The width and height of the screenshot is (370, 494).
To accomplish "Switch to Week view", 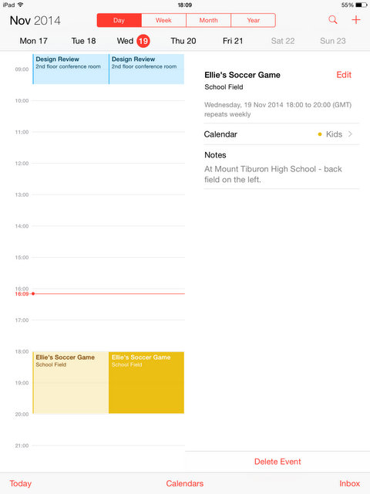I will pyautogui.click(x=163, y=20).
